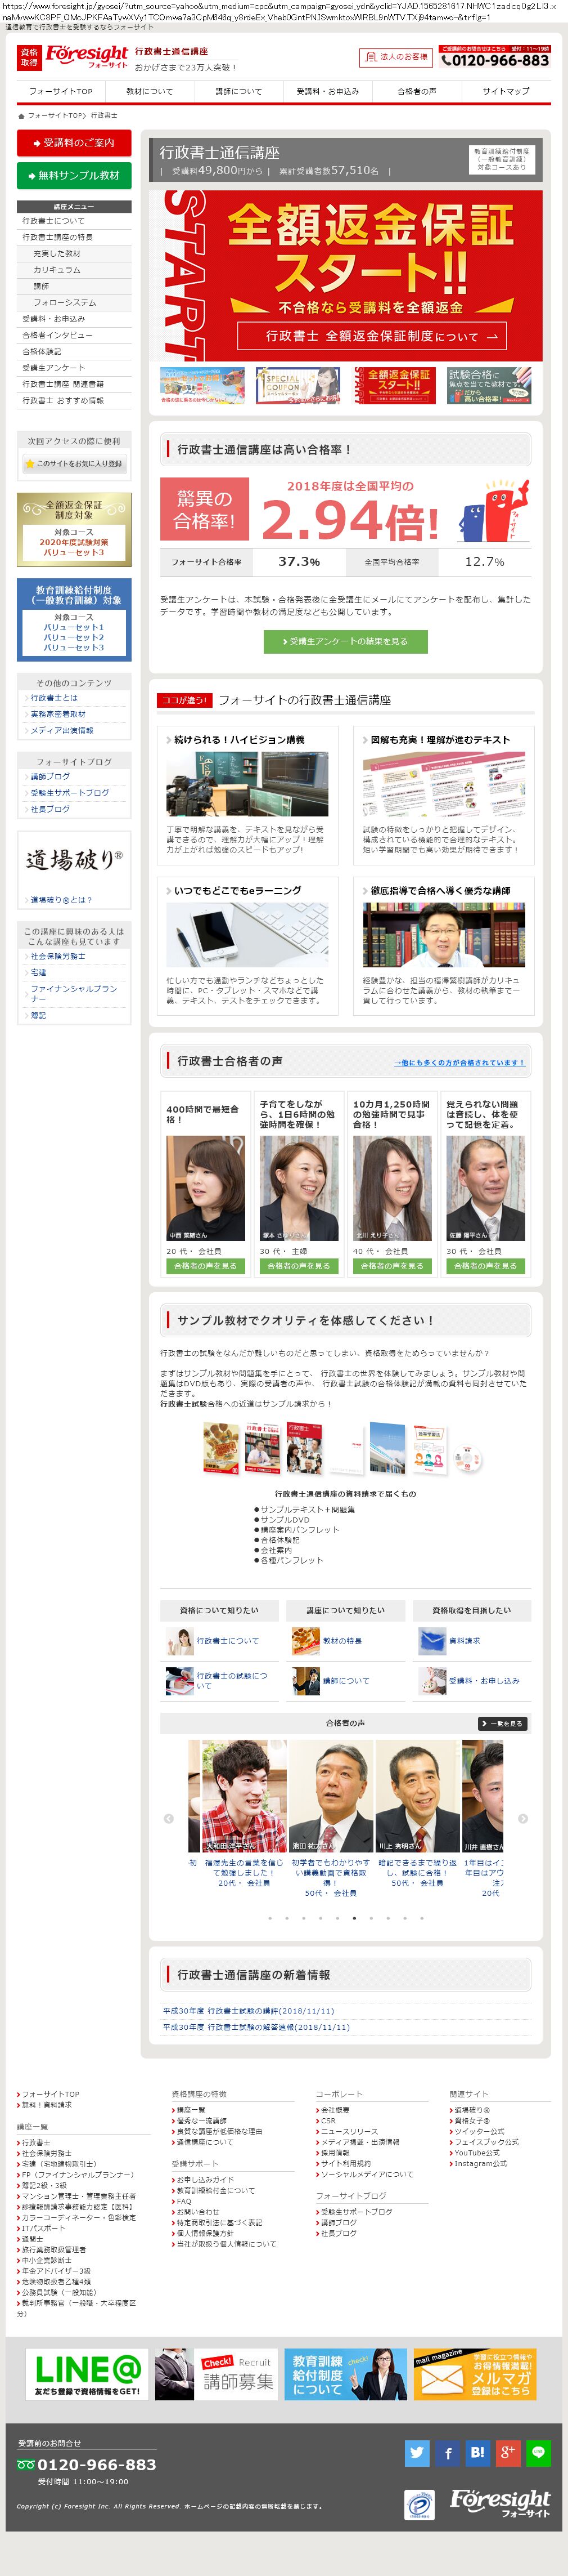Open Google+ icon in footer
Screen dimensions: 568x2576
[508, 2452]
